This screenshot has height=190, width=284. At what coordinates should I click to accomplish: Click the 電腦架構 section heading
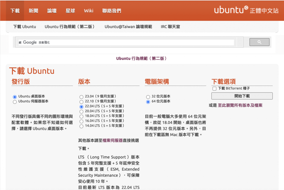[x=157, y=81]
